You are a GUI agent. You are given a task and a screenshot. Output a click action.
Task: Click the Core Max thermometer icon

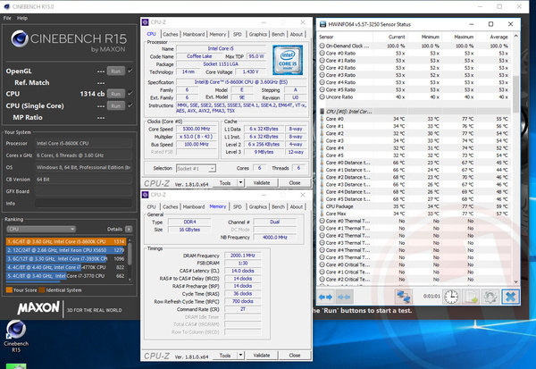click(322, 214)
